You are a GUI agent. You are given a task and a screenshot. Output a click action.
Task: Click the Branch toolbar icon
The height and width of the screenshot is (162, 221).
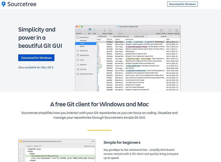click(x=105, y=30)
